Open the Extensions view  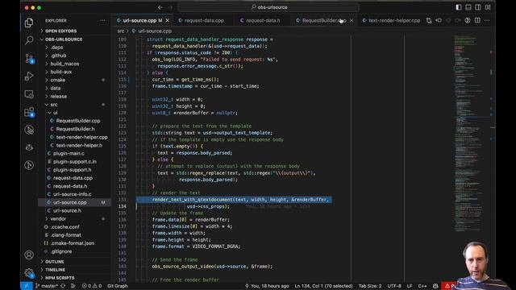point(29,112)
